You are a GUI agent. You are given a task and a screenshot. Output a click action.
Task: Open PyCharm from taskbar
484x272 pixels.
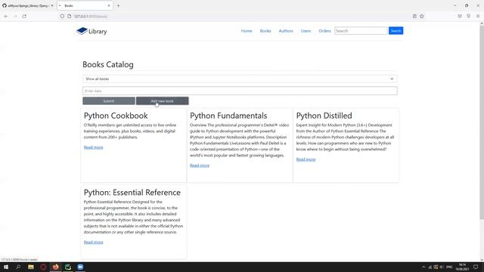click(x=68, y=267)
